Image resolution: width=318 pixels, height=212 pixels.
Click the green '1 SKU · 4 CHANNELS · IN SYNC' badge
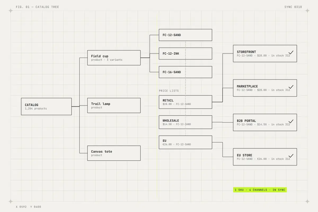pos(260,190)
